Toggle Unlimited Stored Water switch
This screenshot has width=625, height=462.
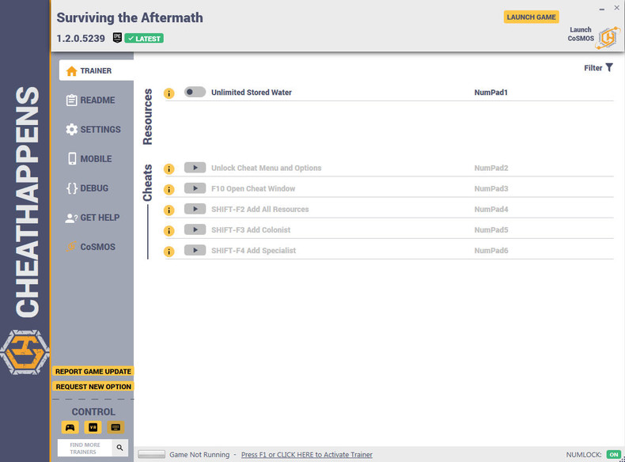tap(195, 92)
